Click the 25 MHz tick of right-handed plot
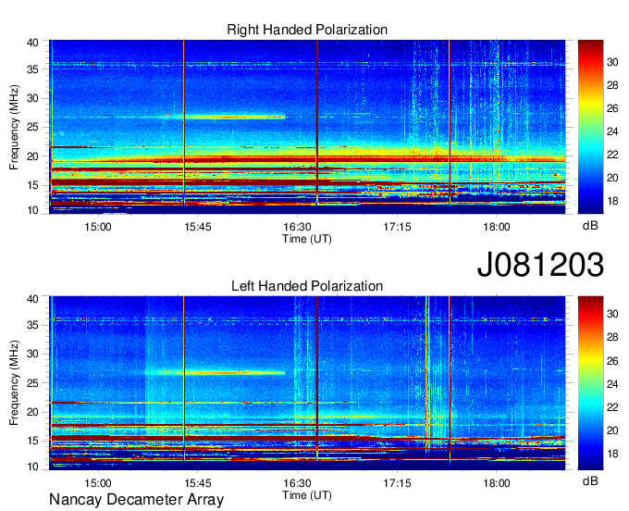The width and height of the screenshot is (629, 511). [32, 127]
